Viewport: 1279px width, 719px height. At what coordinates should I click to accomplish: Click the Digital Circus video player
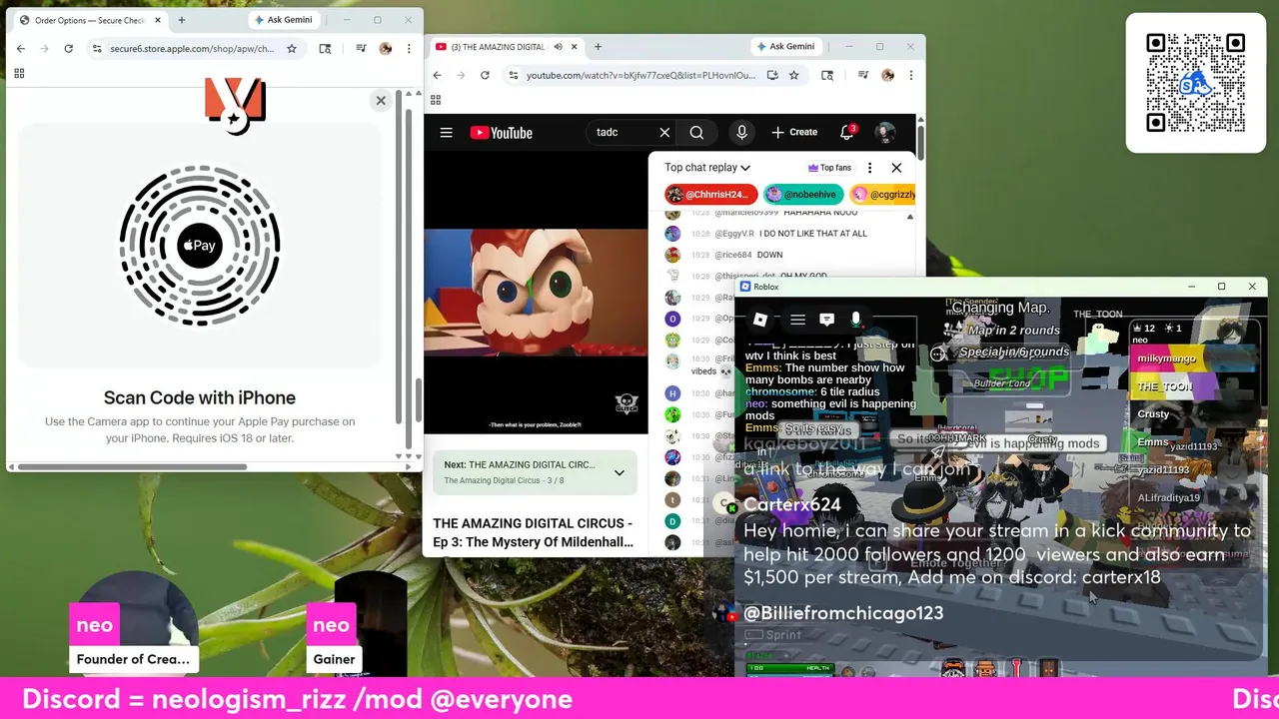536,292
